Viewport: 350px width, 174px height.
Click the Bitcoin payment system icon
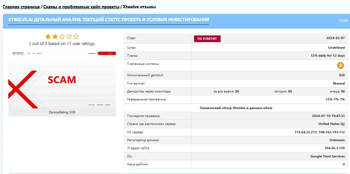pyautogui.click(x=341, y=65)
